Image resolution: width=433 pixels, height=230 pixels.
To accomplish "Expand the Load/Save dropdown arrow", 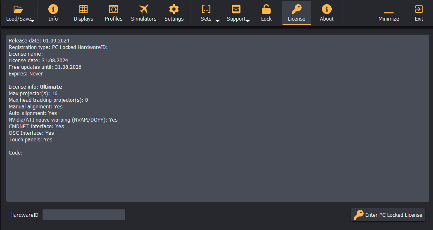I will 33,21.
